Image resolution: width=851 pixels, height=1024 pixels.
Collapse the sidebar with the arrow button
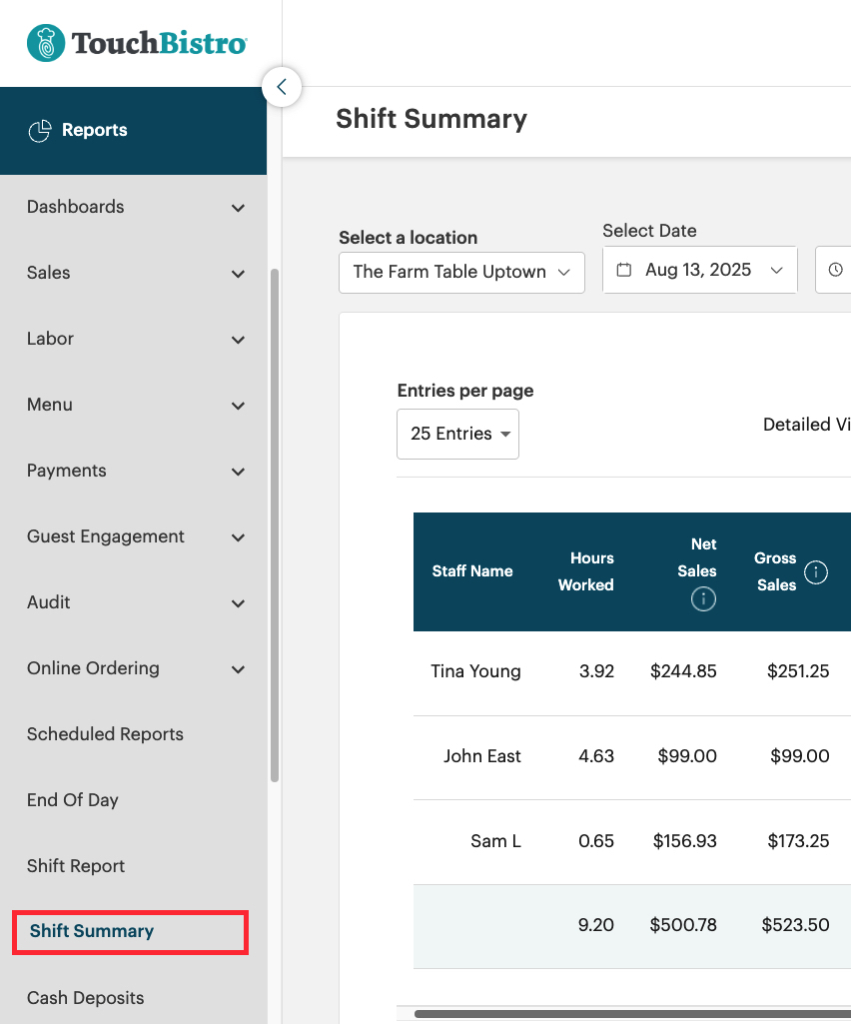[x=282, y=87]
